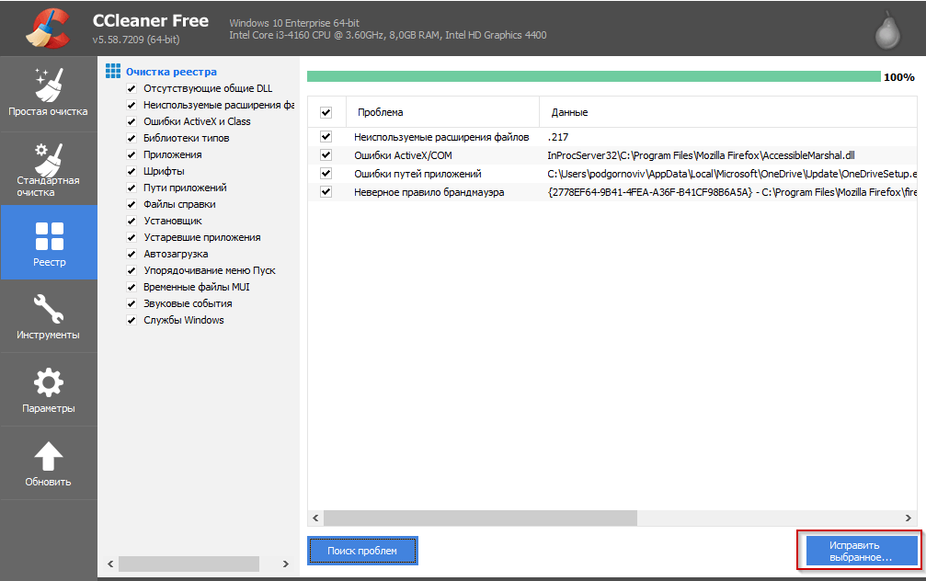Toggle the Приложения checkbox

131,154
